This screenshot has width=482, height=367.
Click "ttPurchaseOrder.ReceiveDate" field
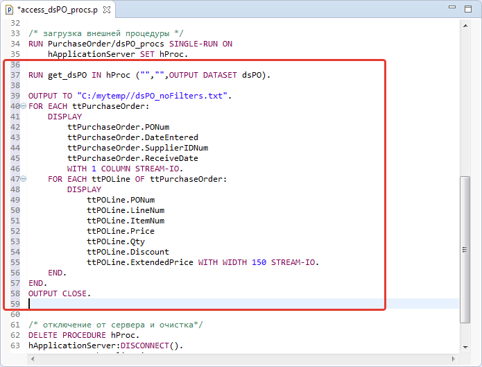[132, 158]
